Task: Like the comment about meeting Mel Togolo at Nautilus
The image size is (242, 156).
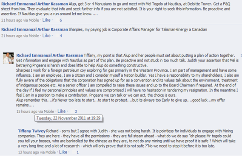Action: coord(46,20)
